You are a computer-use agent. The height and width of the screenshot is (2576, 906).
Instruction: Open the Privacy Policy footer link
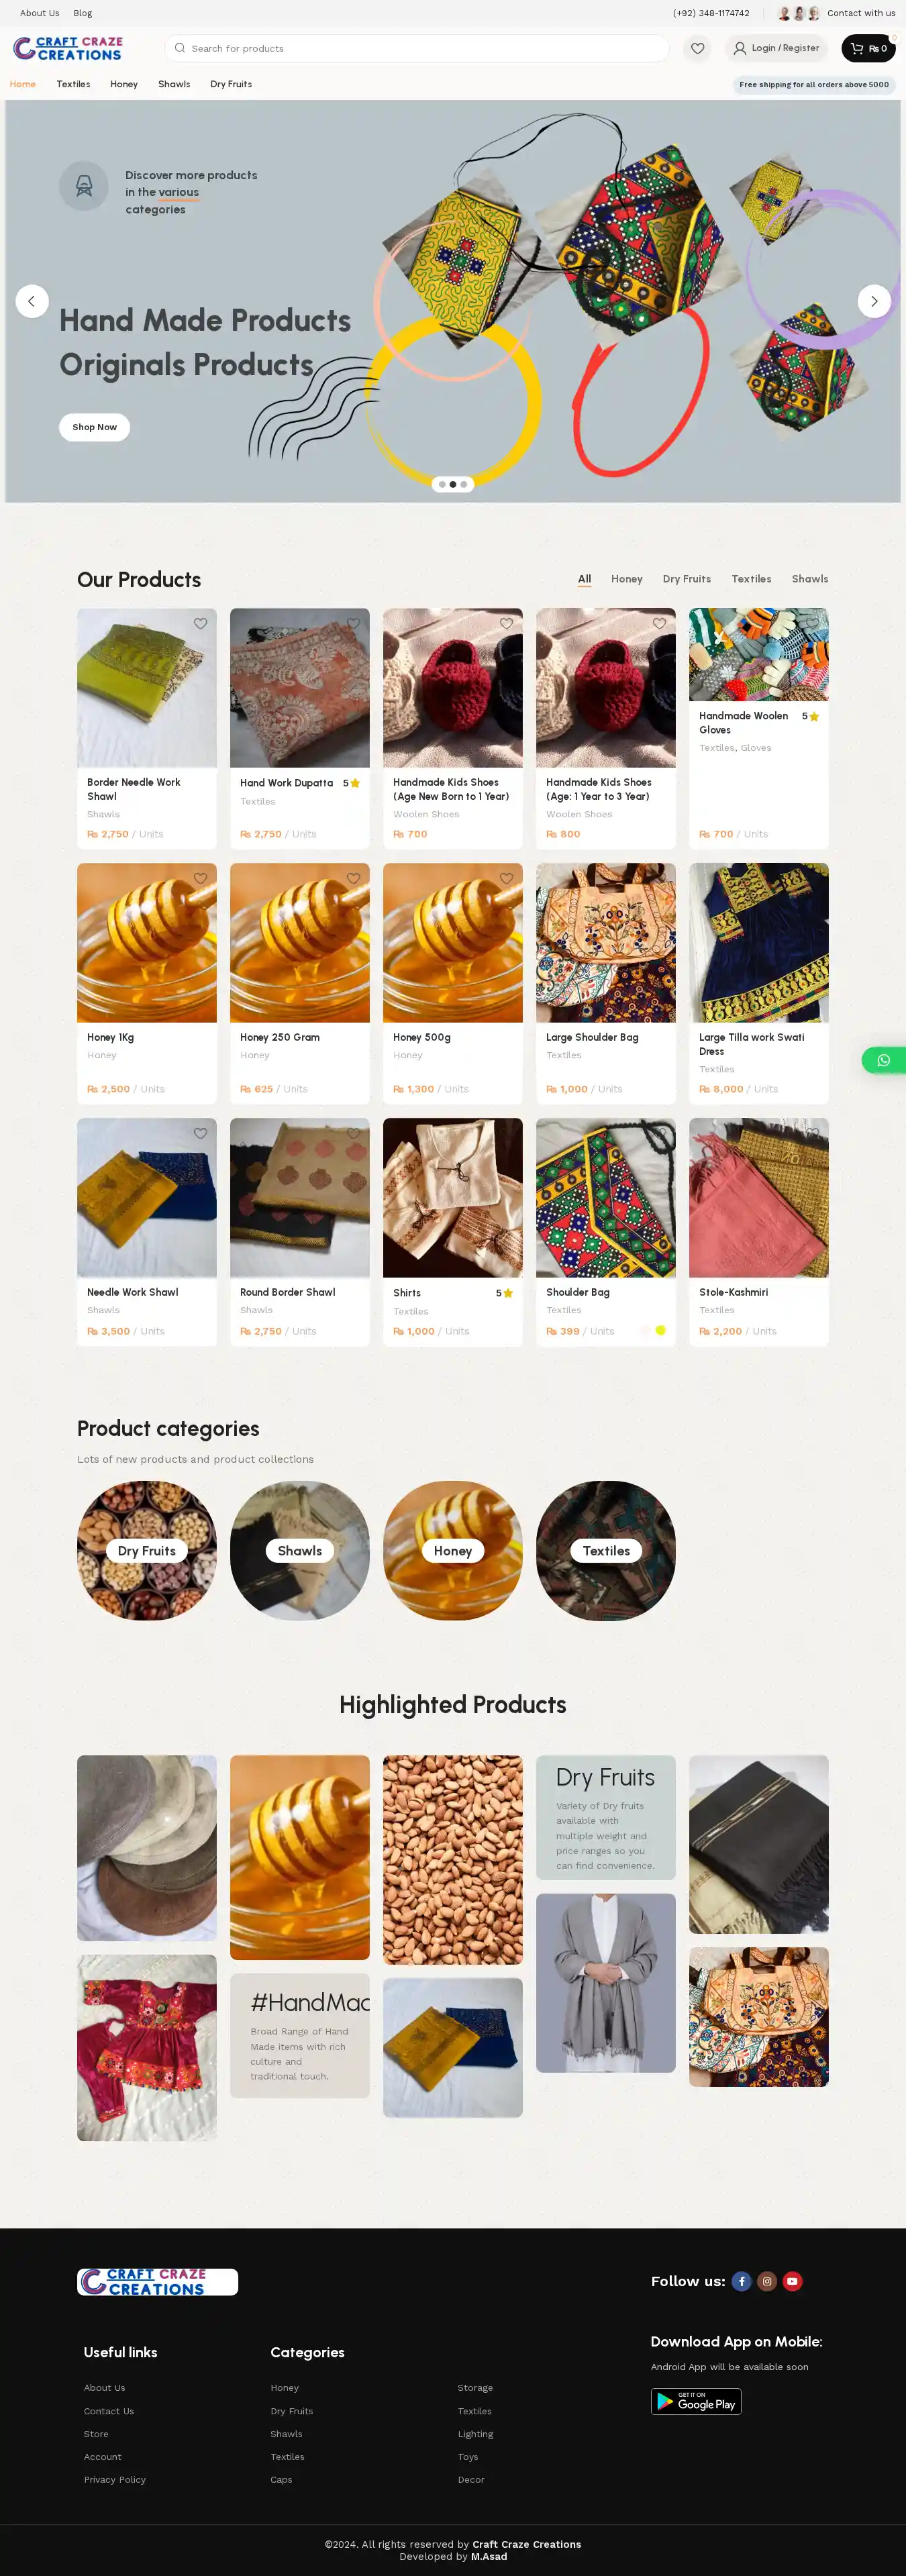click(x=115, y=2479)
